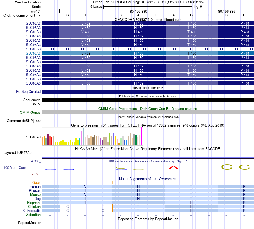The height and width of the screenshot is (229, 254).
Task: Open the 100 vertebrates Basewise Conservation by PhyloP title
Action: [x=147, y=161]
